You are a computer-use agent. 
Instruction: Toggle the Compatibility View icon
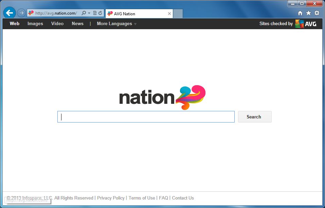coord(95,13)
